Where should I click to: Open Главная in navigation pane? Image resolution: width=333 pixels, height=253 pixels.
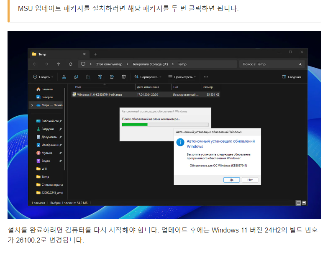click(x=47, y=89)
